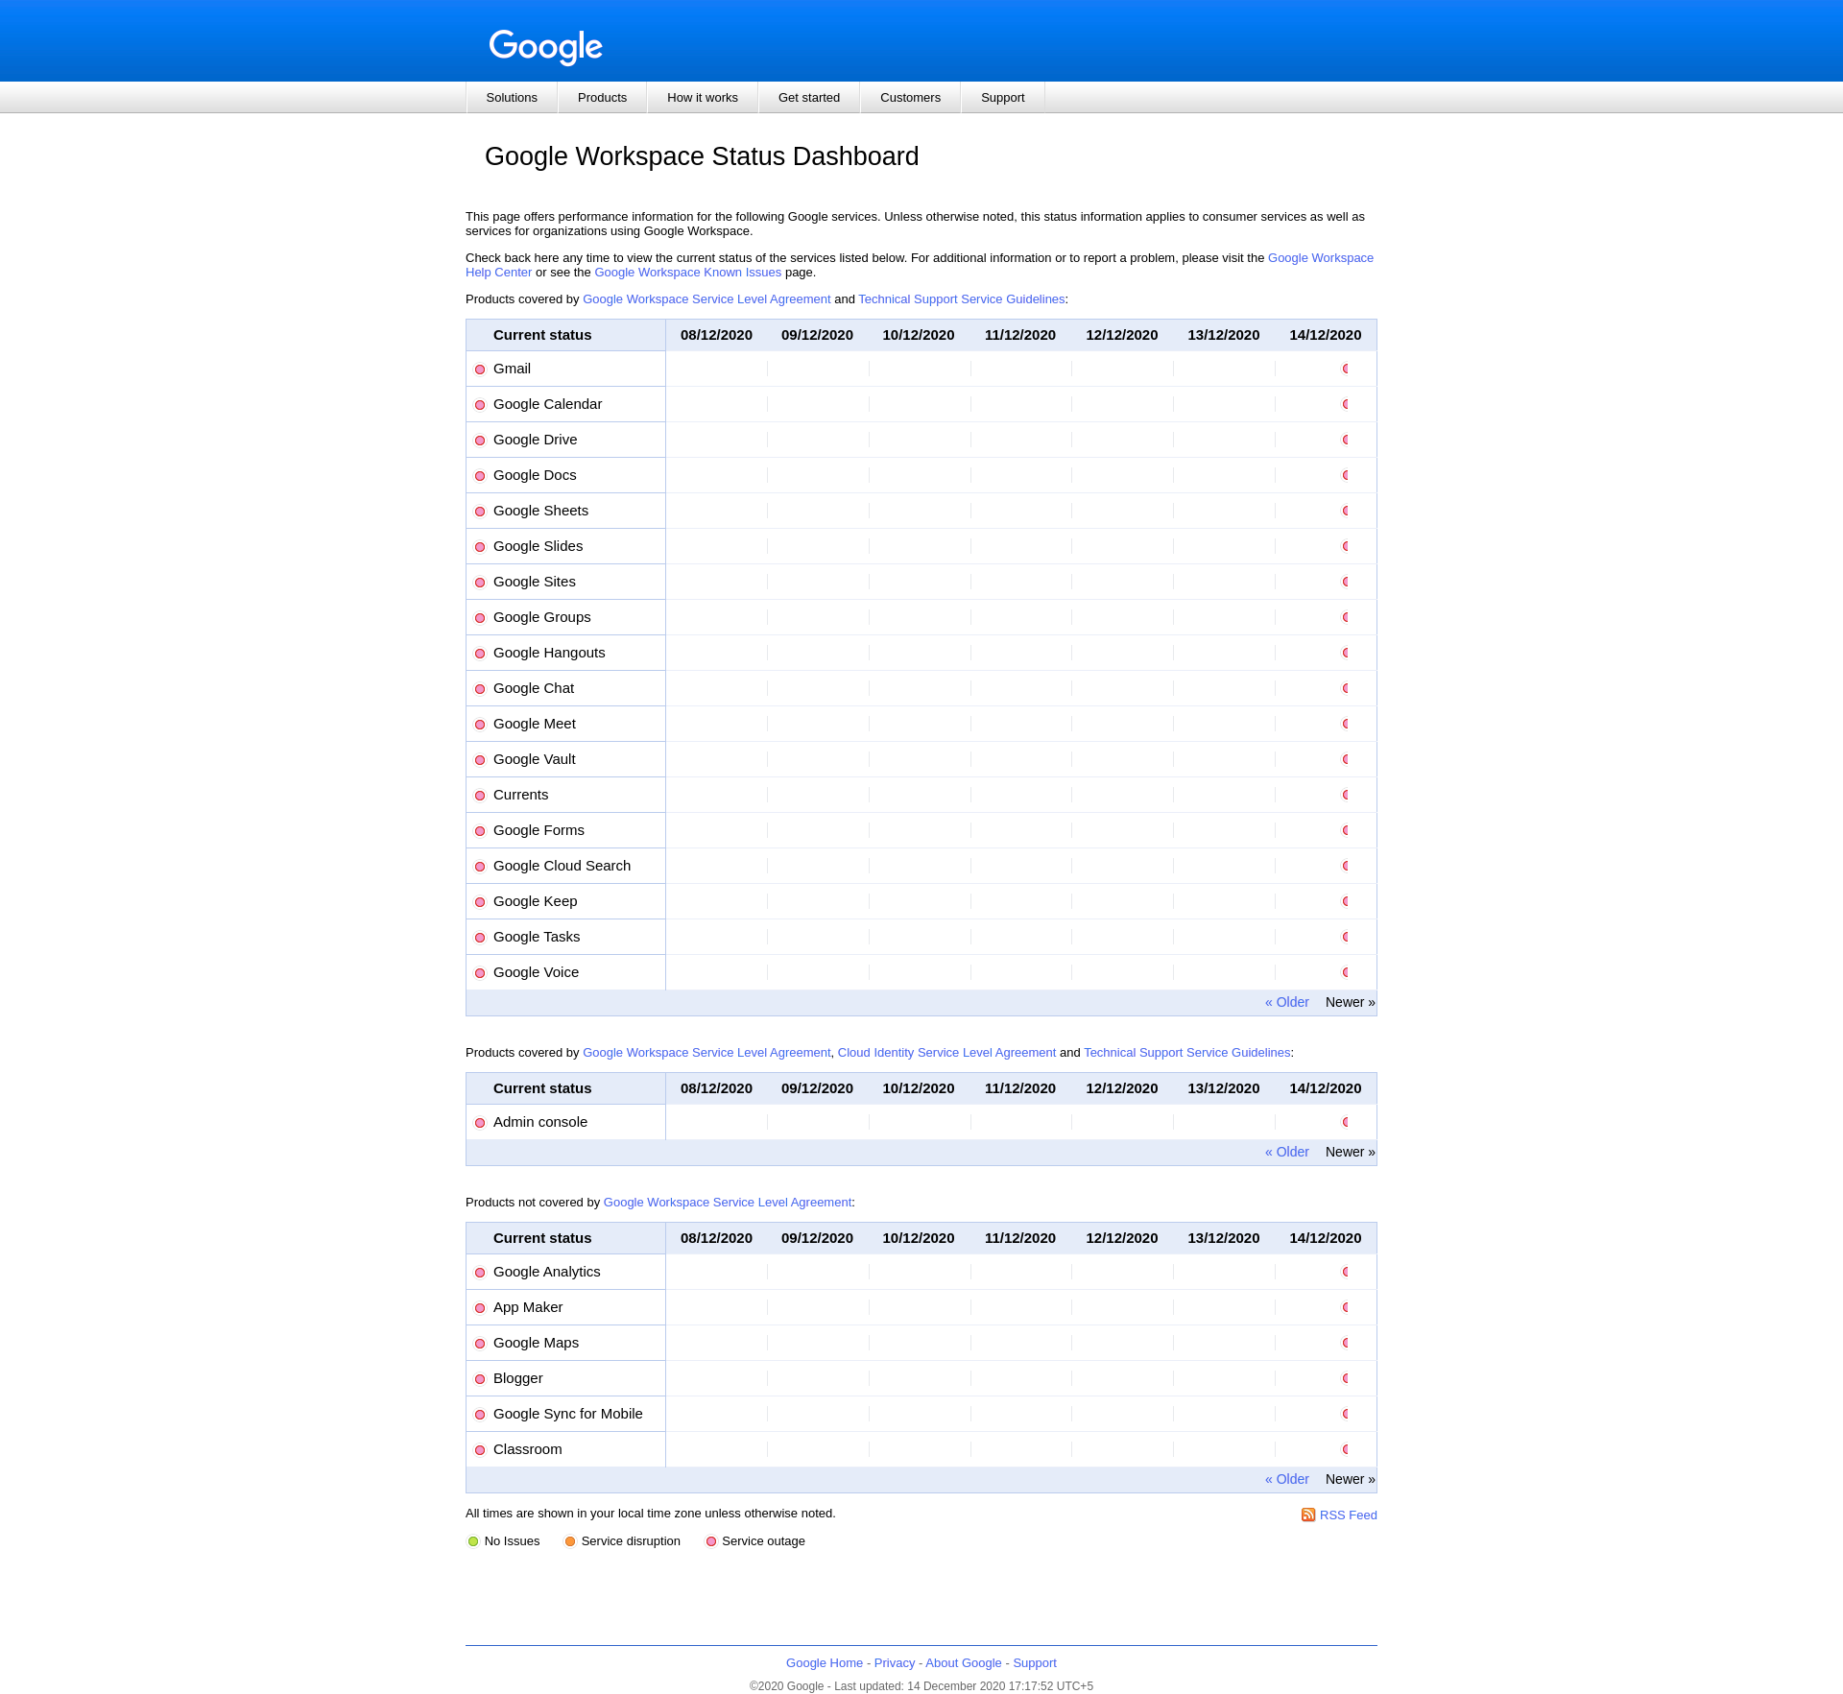The height and width of the screenshot is (1694, 1843).
Task: Click the Google Analytics row label
Action: (546, 1272)
